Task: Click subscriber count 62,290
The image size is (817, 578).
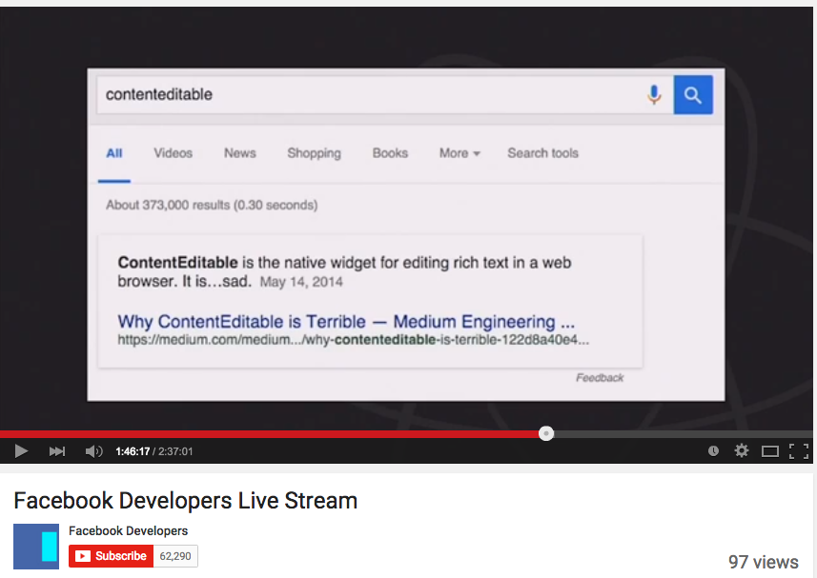Action: (x=175, y=556)
